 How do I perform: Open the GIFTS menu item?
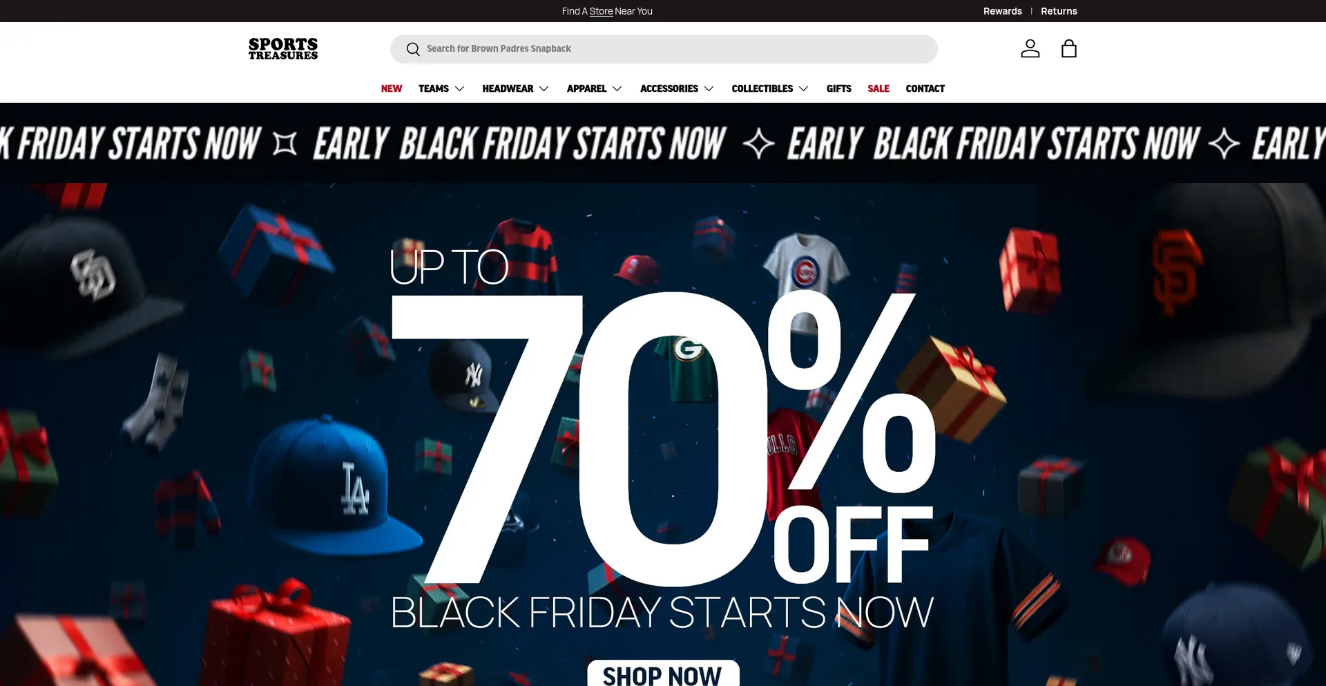pos(838,88)
